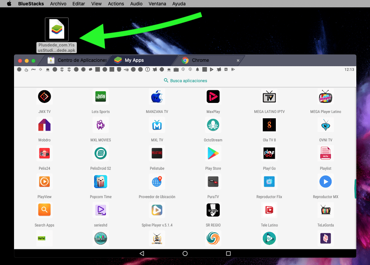Select the Plusdede APK file on the desktop
This screenshot has height=265, width=370.
coord(56,29)
